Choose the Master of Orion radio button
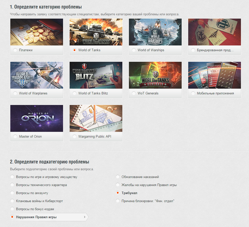Viewport: 249px width, 227px height. pos(15,136)
